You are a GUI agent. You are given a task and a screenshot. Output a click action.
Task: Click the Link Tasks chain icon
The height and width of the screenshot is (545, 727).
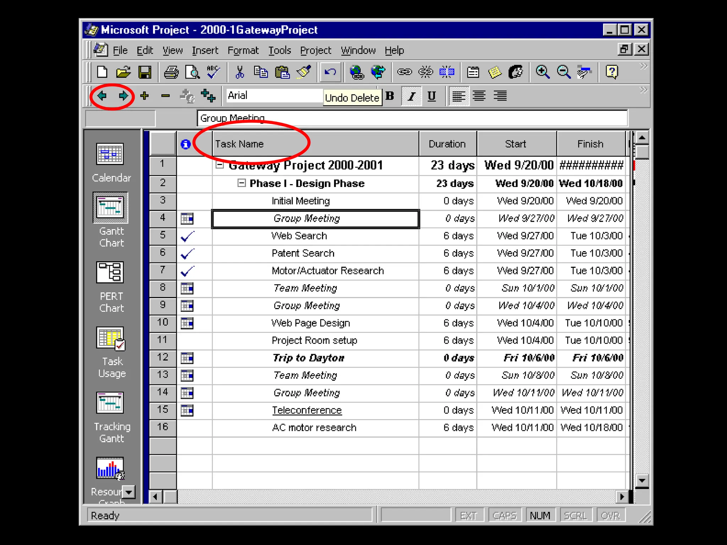(404, 72)
